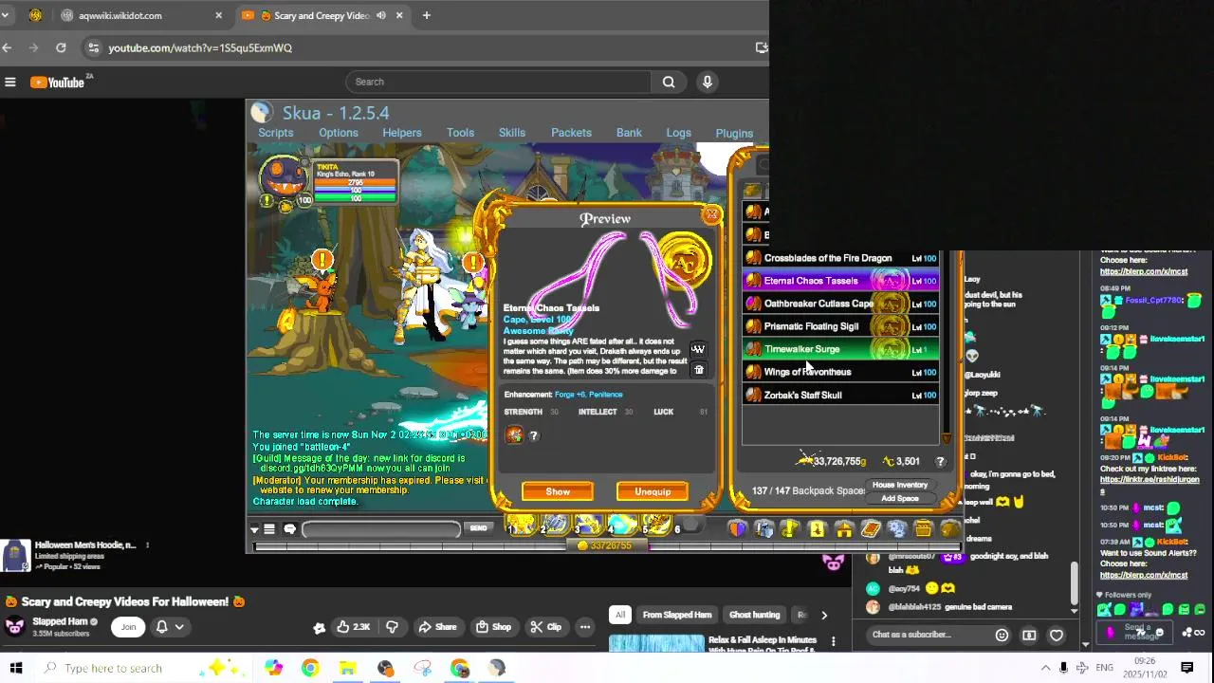Open Skua Packets menu
This screenshot has width=1214, height=683.
point(571,133)
